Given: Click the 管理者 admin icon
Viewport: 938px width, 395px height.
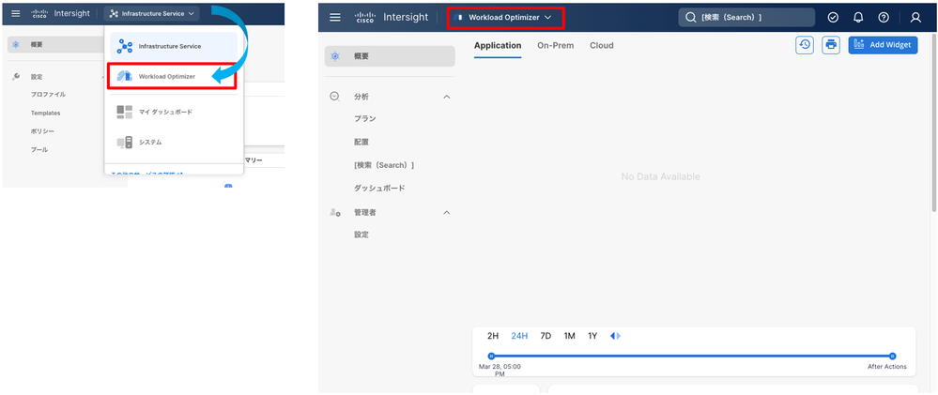Looking at the screenshot, I should click(x=335, y=212).
